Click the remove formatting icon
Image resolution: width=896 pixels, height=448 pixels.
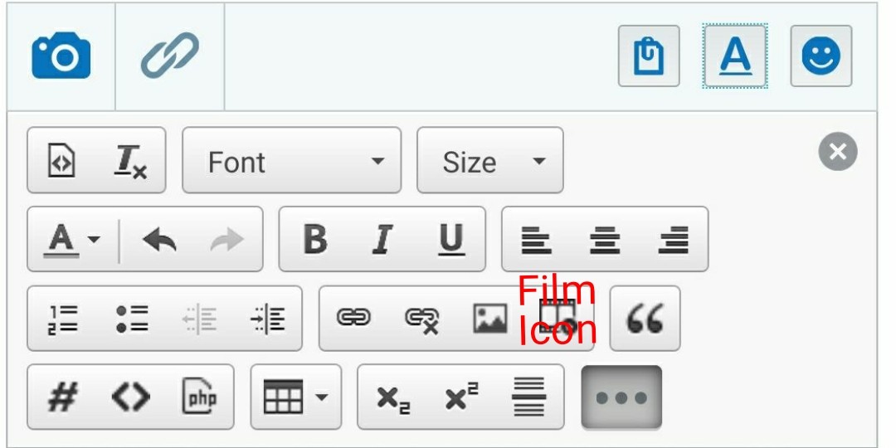pos(130,160)
